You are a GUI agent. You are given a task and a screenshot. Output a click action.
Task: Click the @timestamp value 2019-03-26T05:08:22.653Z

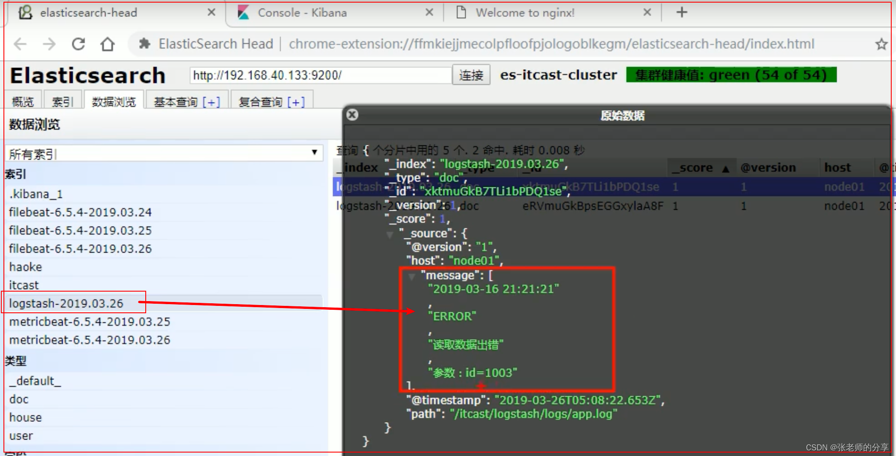578,400
